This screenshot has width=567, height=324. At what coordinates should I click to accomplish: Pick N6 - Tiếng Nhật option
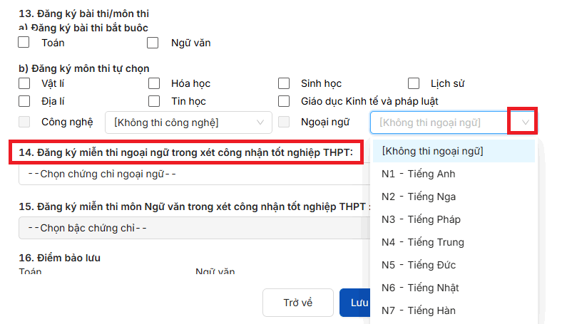coord(420,288)
